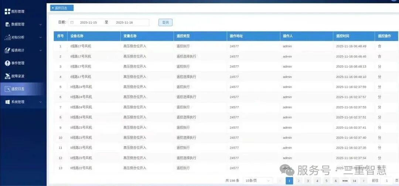The image size is (399, 186).
Task: Select the 遥控日志 tab at top
Action: click(x=62, y=8)
